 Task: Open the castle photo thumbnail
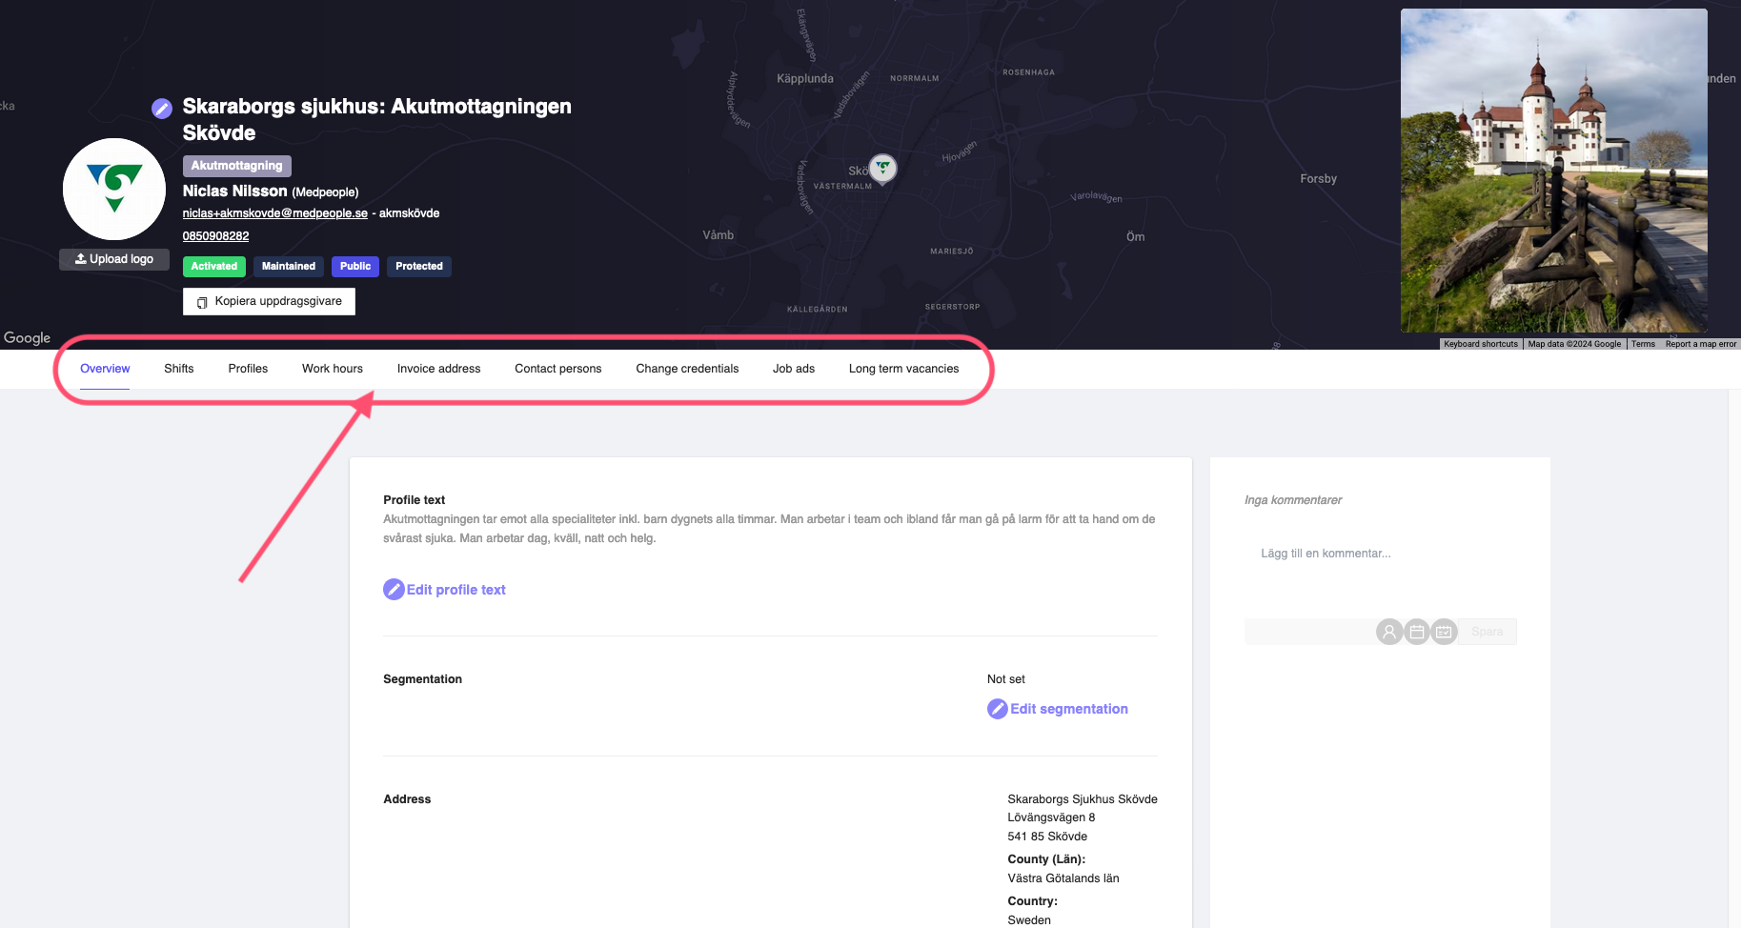point(1553,171)
